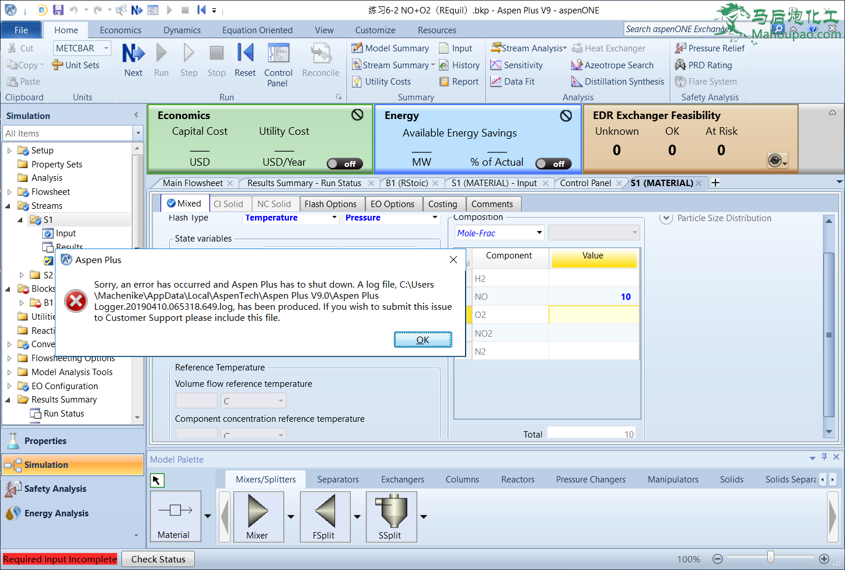Click the Run simulation icon
Viewport: 845px width, 570px height.
[161, 60]
